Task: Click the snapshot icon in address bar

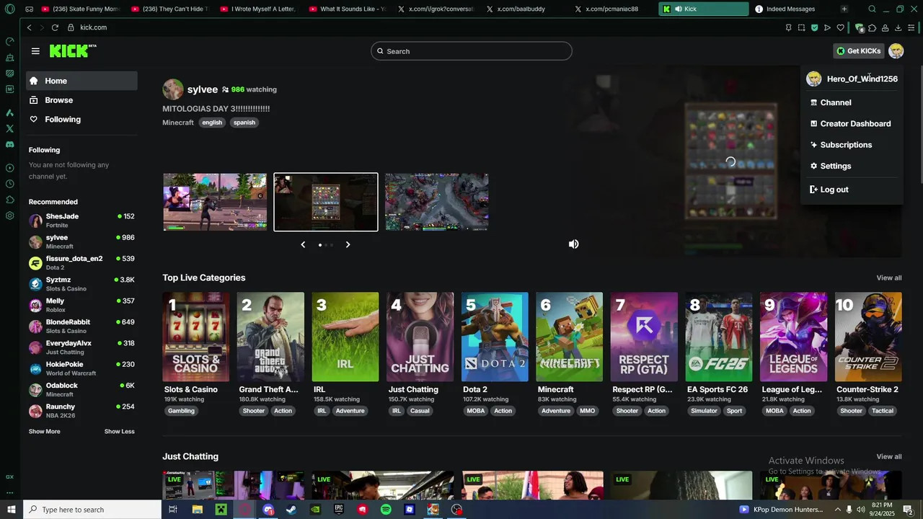Action: coord(801,27)
